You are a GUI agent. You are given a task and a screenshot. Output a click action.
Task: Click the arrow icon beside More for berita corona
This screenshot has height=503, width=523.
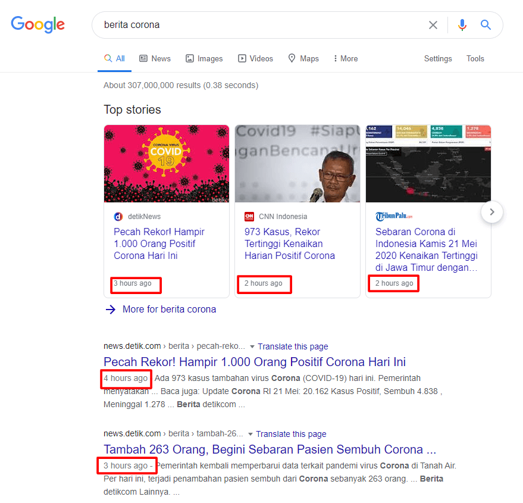point(111,310)
